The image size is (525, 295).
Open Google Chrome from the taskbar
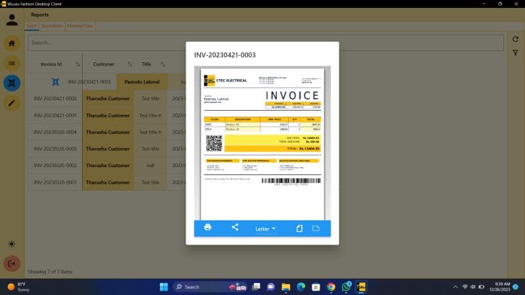point(331,286)
